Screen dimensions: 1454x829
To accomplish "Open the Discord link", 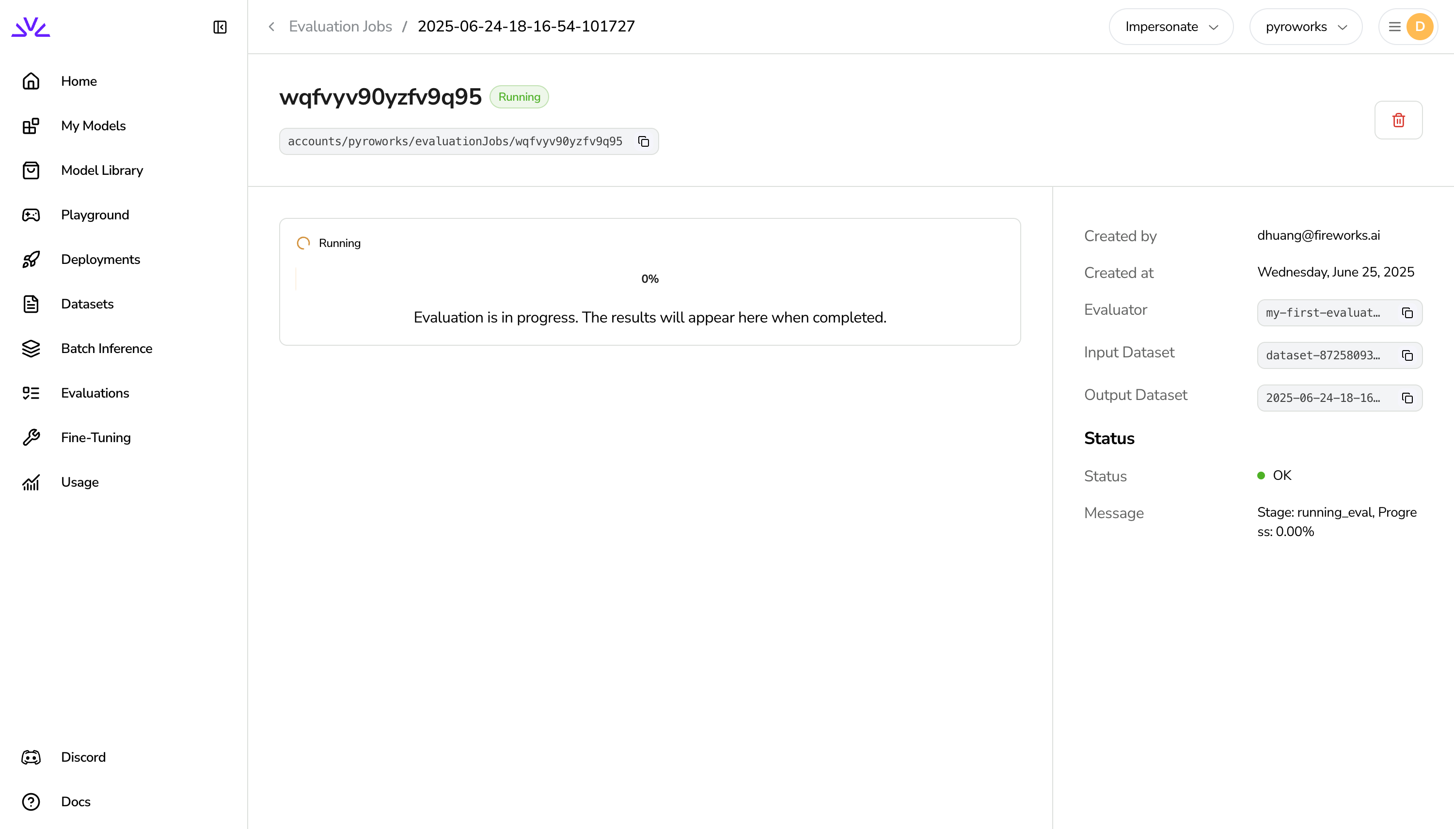I will tap(83, 757).
